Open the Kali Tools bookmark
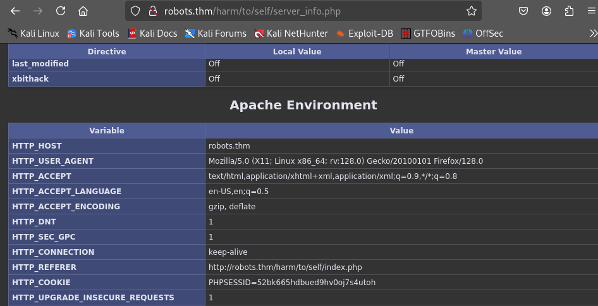 pyautogui.click(x=93, y=34)
